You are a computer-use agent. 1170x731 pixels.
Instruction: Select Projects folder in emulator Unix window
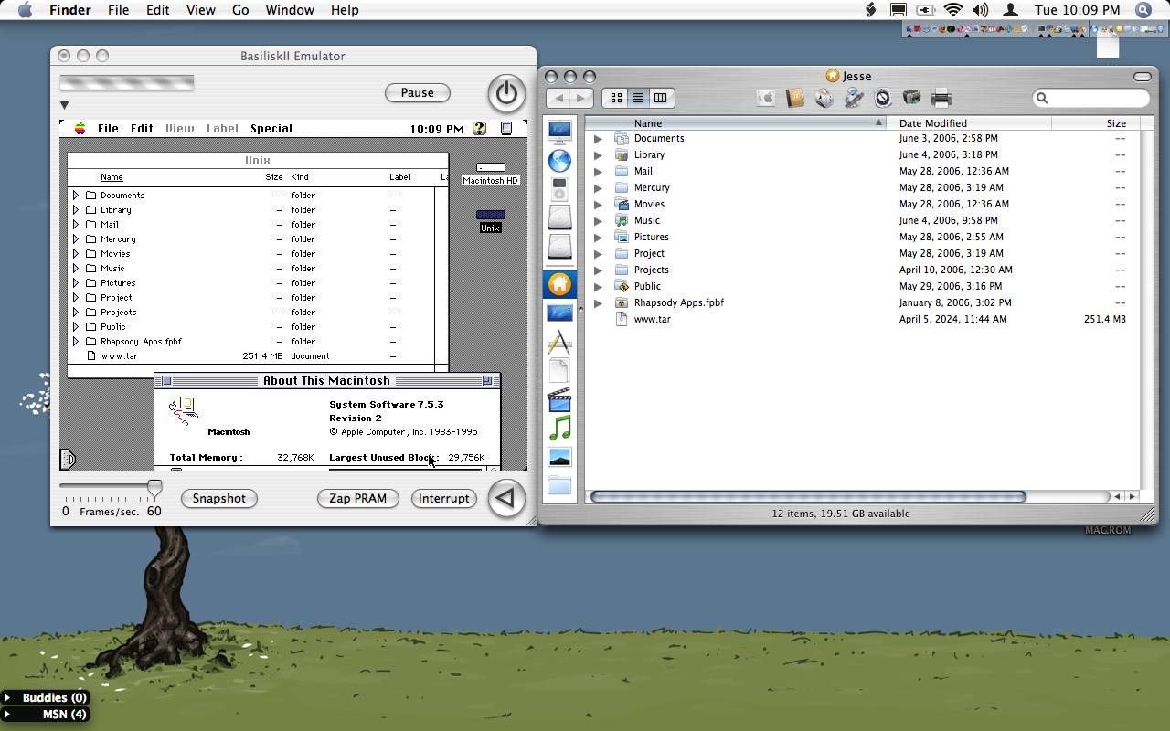coord(118,313)
